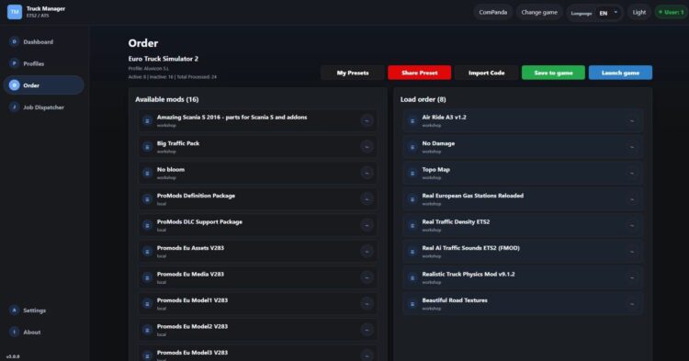Remove Real European Gas Stations Reloaded from load order
The width and height of the screenshot is (689, 361).
coord(632,199)
